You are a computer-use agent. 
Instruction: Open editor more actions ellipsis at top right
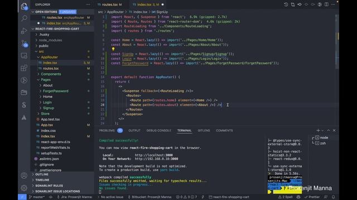point(333,4)
